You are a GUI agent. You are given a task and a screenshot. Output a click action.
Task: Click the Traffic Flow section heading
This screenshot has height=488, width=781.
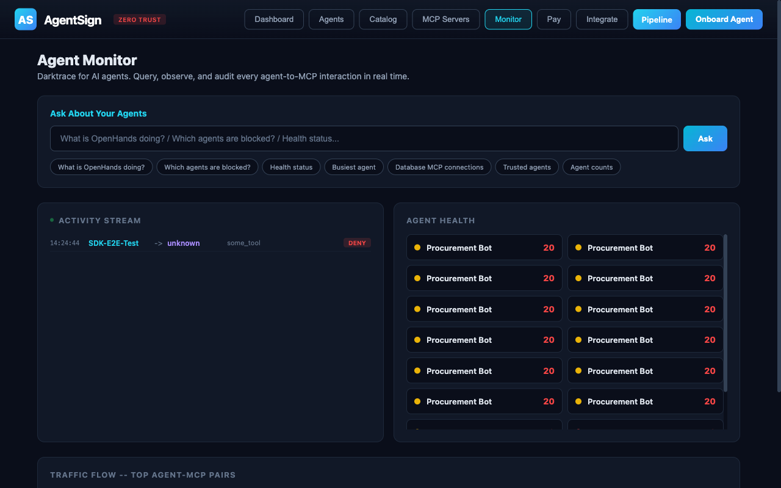(x=143, y=475)
